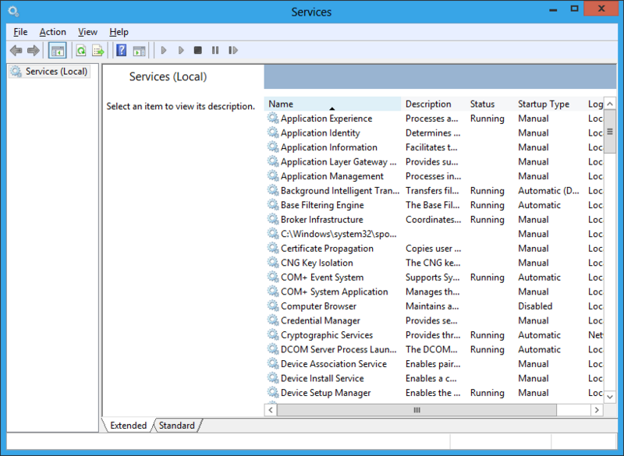Select Services (Local) in the tree

click(56, 72)
